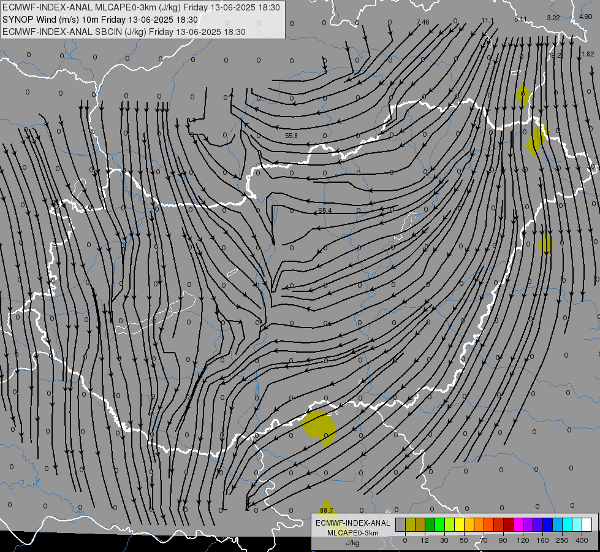This screenshot has width=600, height=552.
Task: Click the 55.8 value on the map
Action: click(291, 136)
